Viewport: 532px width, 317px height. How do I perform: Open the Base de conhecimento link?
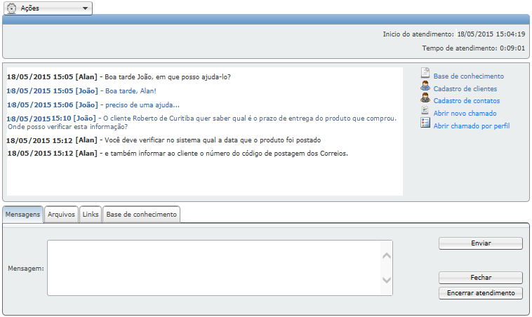pos(469,76)
